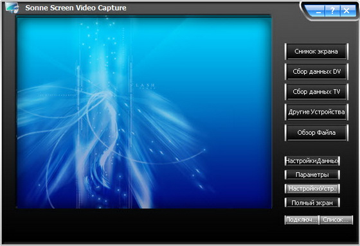Minimize the Sonne capture window
Image resolution: width=360 pixels, height=246 pixels.
[x=318, y=11]
